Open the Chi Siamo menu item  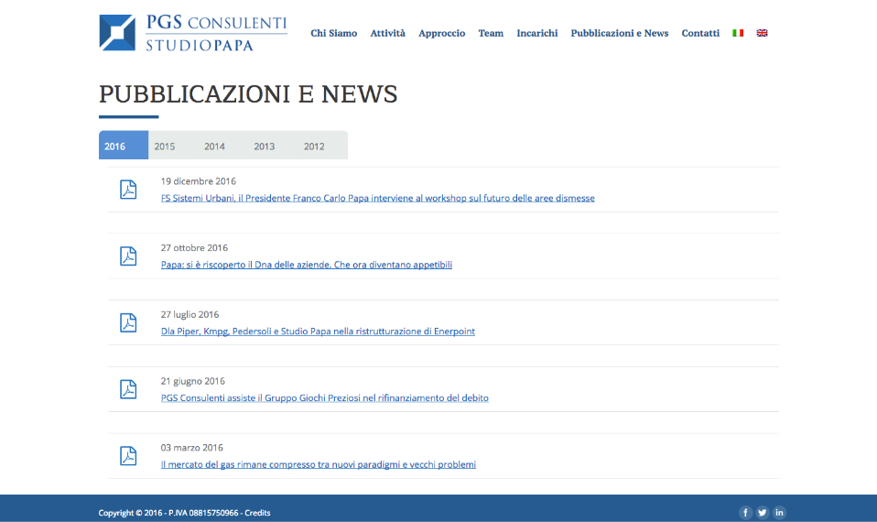click(x=334, y=33)
